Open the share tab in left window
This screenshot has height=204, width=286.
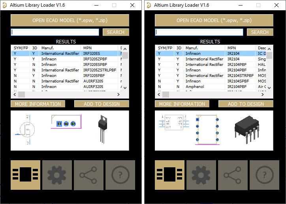pyautogui.click(x=88, y=175)
